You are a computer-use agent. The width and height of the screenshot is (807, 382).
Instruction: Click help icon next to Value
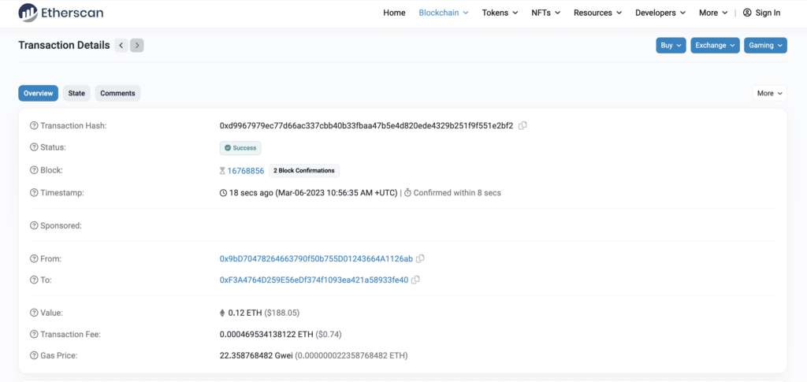34,313
